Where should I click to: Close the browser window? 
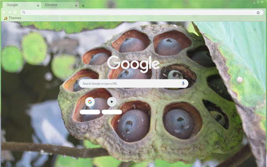(x=262, y=2)
